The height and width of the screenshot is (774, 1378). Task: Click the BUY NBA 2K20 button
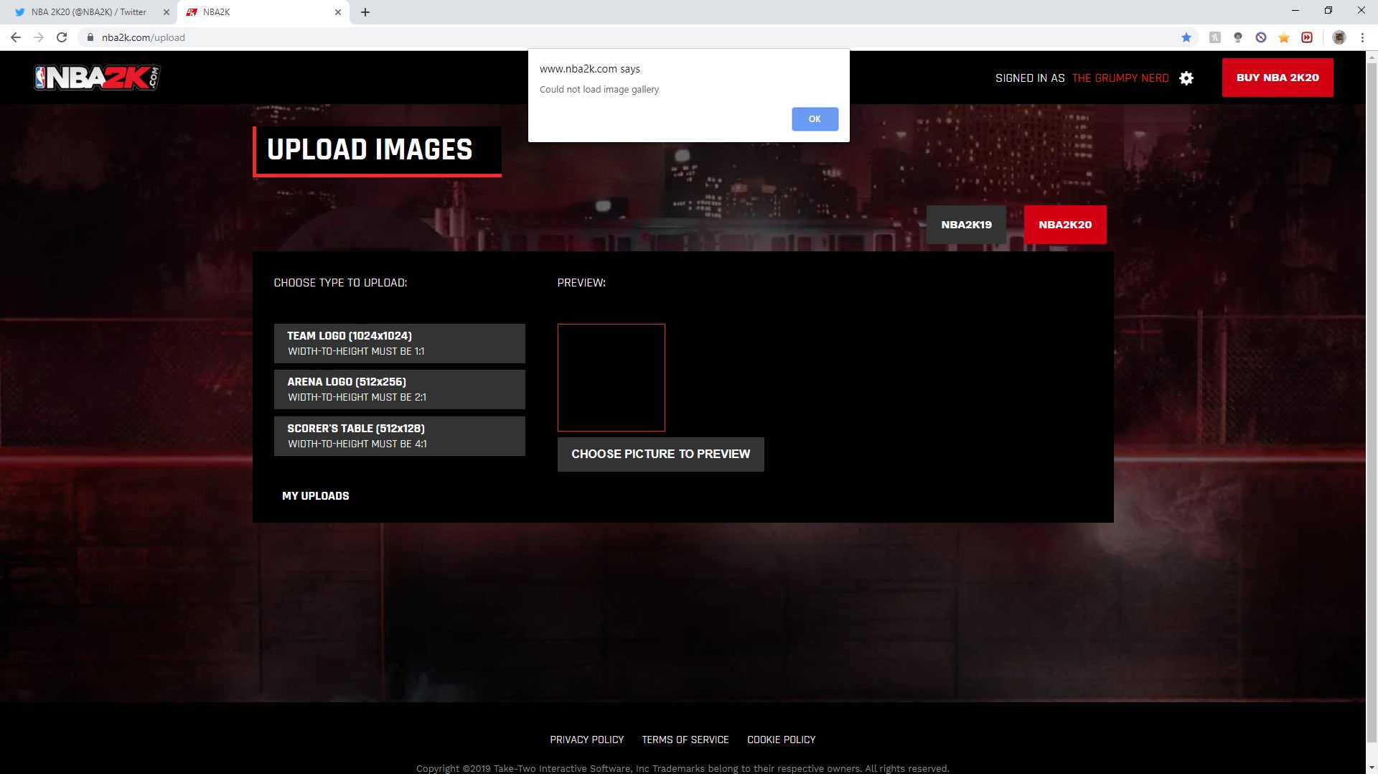[1278, 78]
